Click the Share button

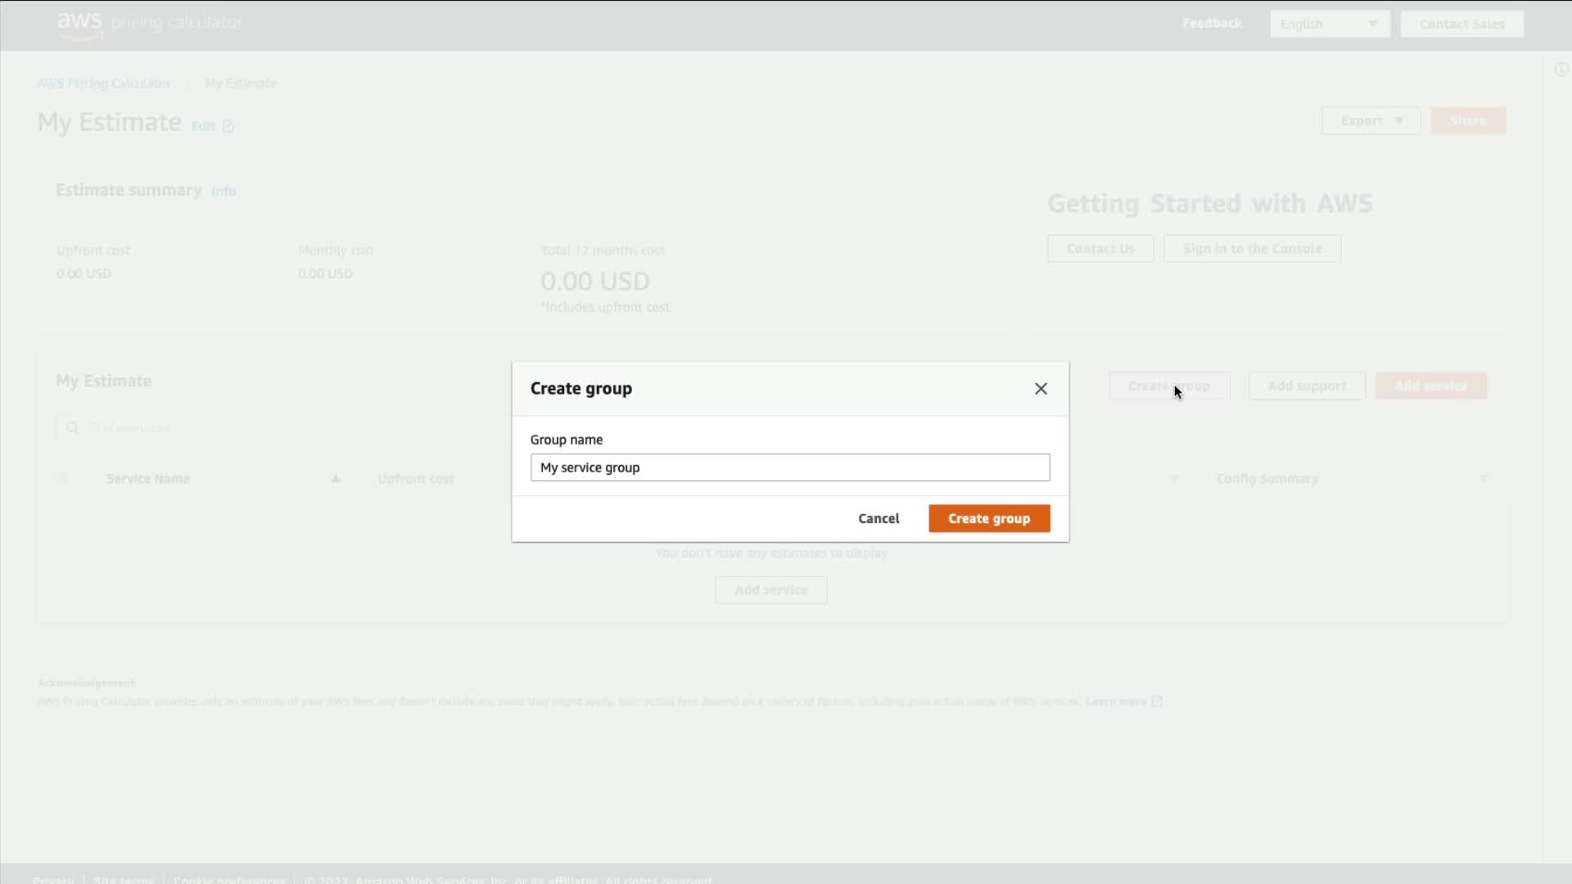tap(1468, 120)
